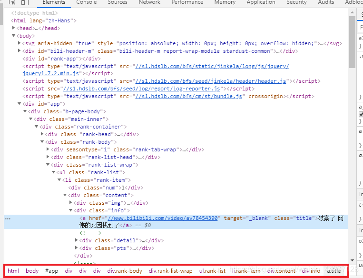Click the scrollbar down arrow in Elements panel
The height and width of the screenshot is (278, 363).
point(353,261)
